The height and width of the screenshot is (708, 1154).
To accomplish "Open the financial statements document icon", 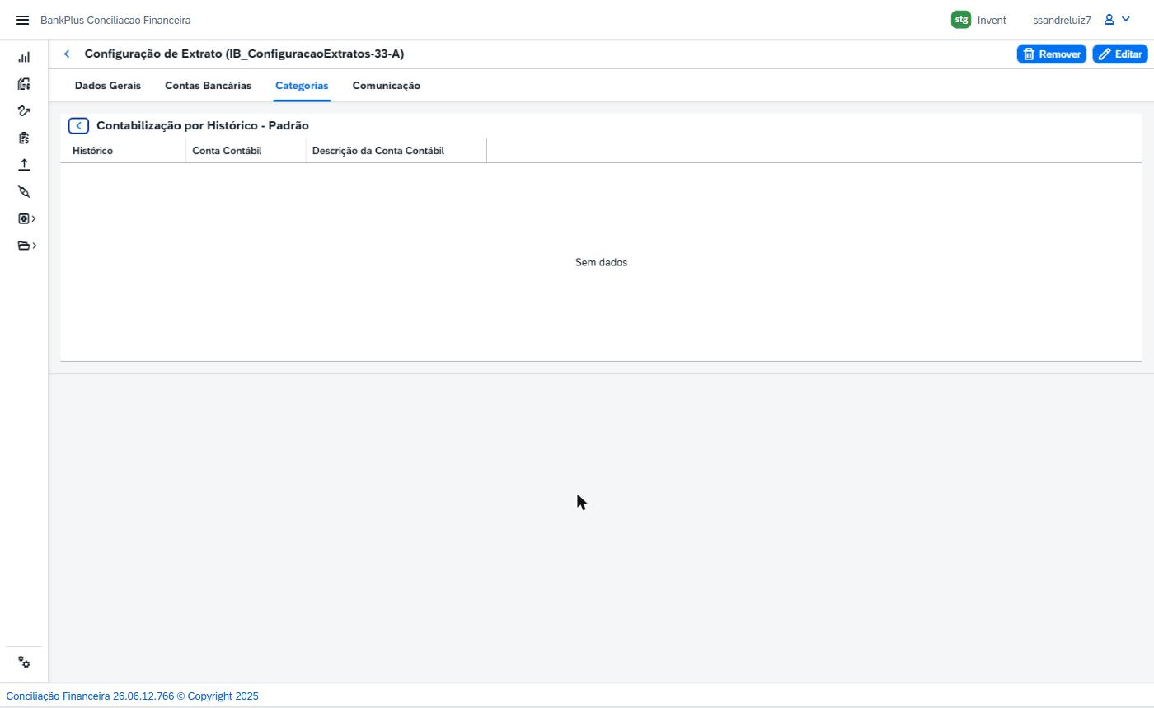I will (24, 84).
